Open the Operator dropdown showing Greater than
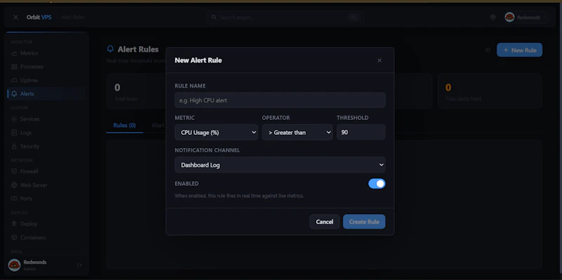 pos(297,133)
